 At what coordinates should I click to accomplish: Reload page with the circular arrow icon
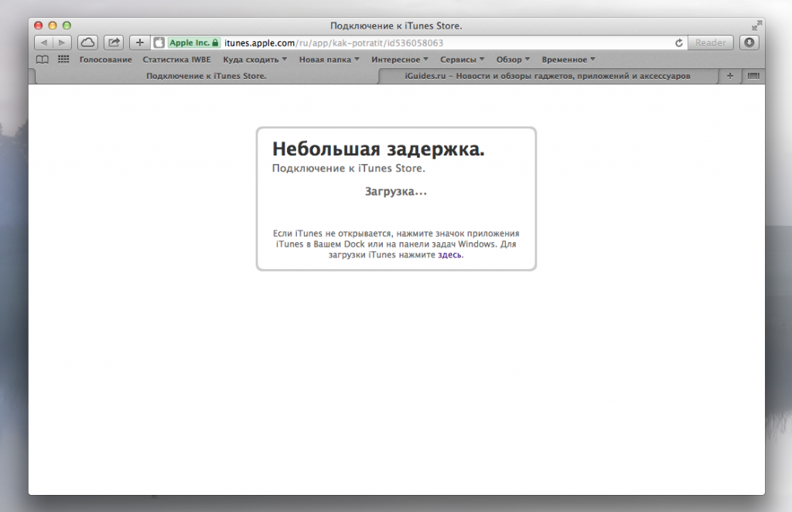[679, 43]
